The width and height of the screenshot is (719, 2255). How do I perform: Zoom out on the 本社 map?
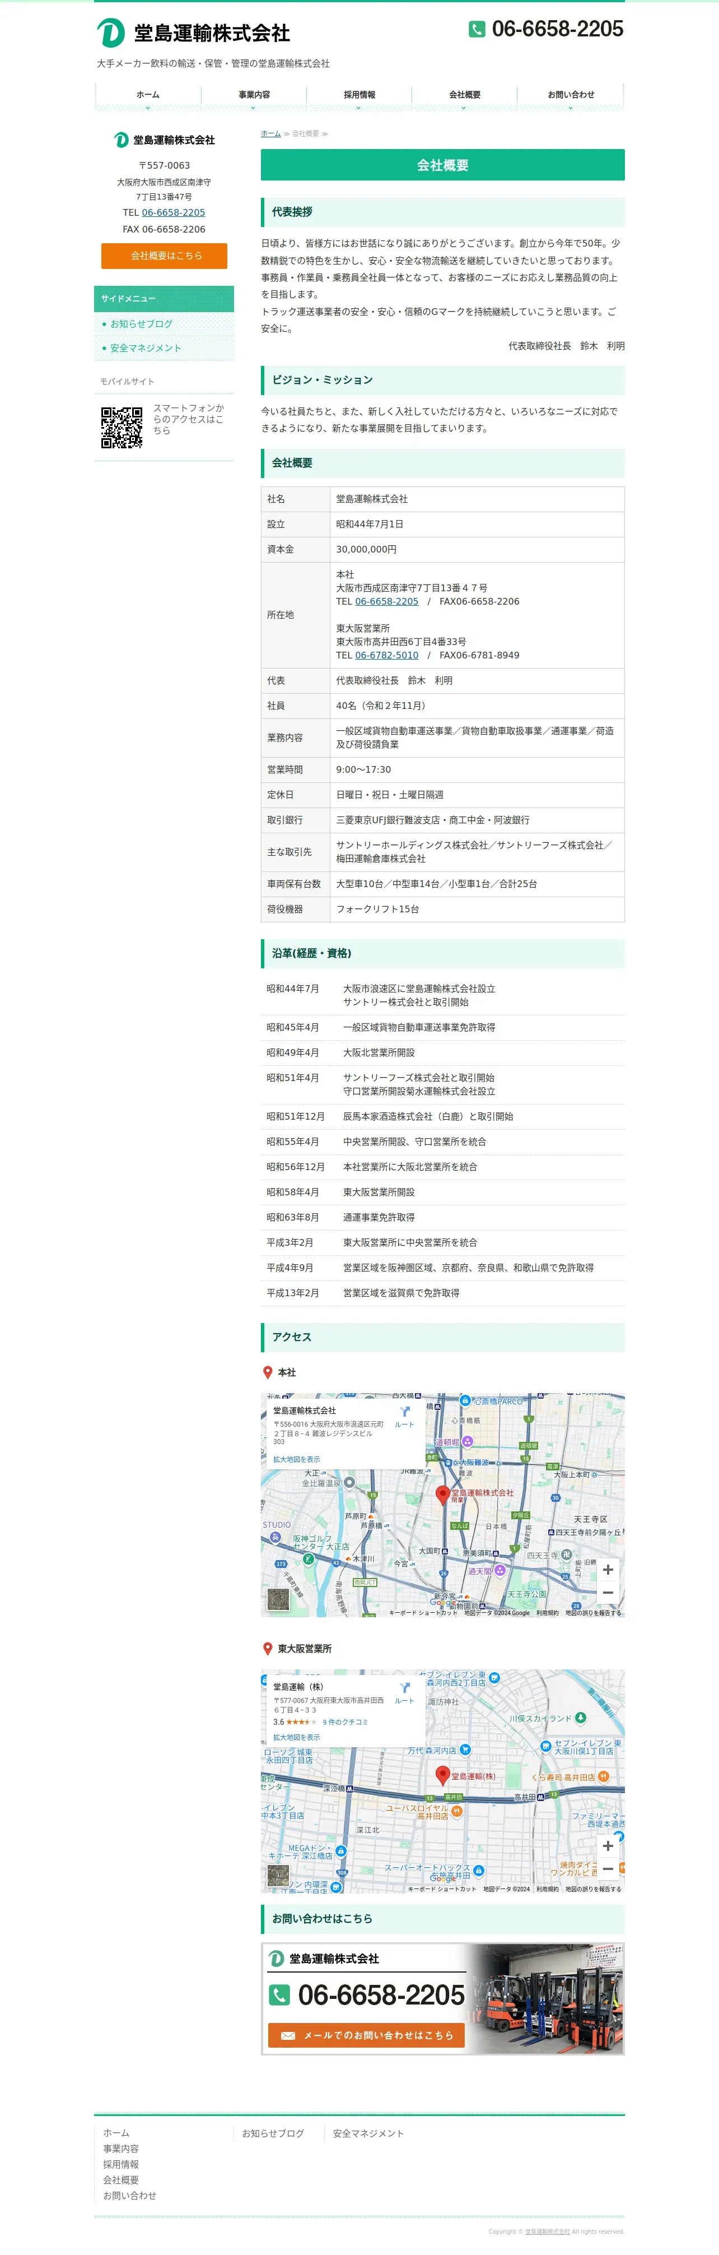(608, 1592)
